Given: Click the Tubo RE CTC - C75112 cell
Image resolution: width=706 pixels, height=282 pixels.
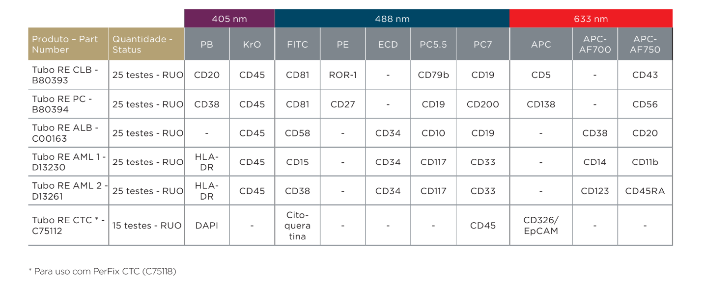Looking at the screenshot, I should tap(68, 225).
